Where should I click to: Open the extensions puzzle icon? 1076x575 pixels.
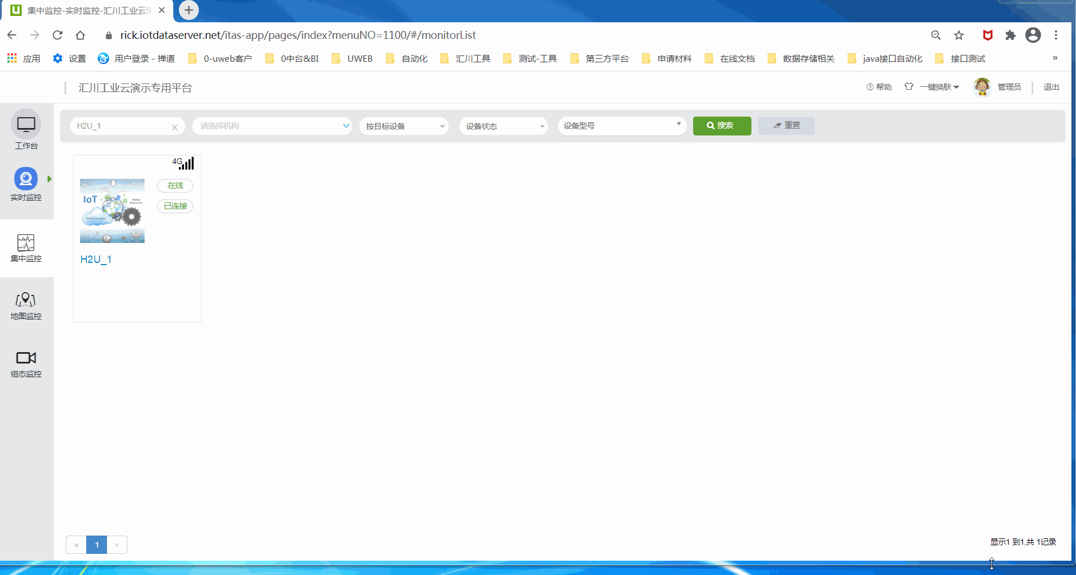tap(1010, 35)
